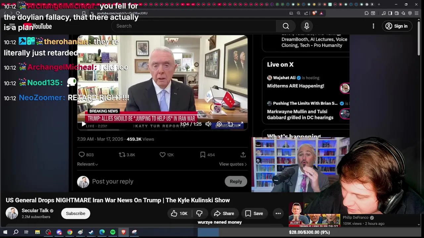Launch Spotify from the taskbar

tap(113, 232)
